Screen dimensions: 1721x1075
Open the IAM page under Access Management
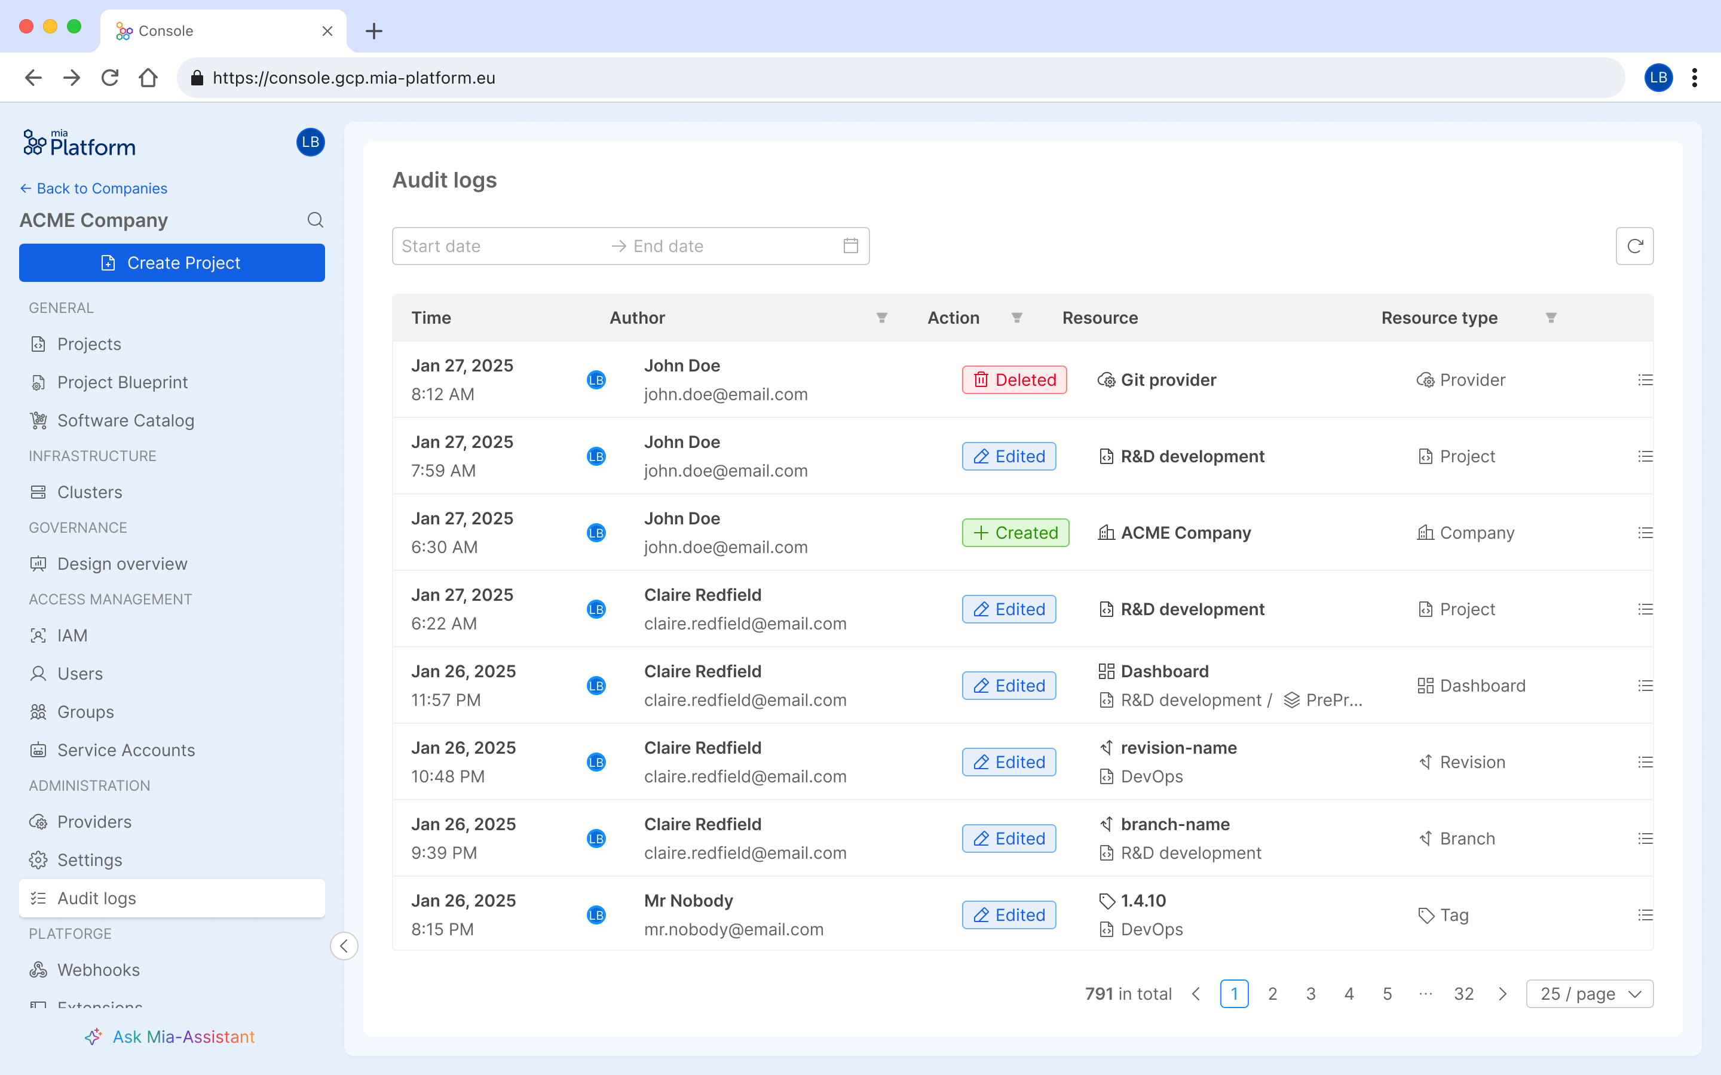point(71,635)
